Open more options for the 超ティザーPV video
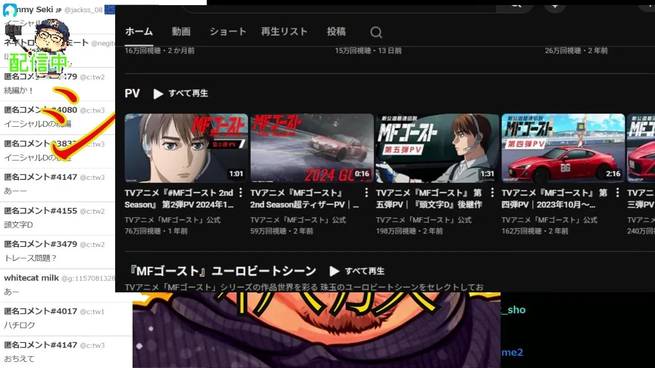655x368 pixels. (x=366, y=193)
